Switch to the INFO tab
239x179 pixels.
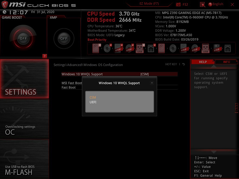click(226, 62)
